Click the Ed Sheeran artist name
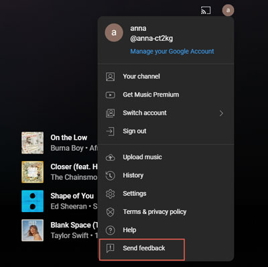This screenshot has width=268, height=267. coord(68,207)
